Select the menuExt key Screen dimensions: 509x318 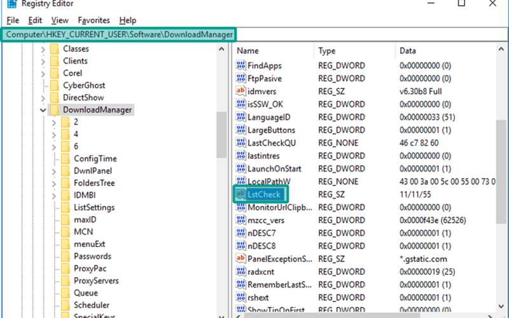point(90,244)
